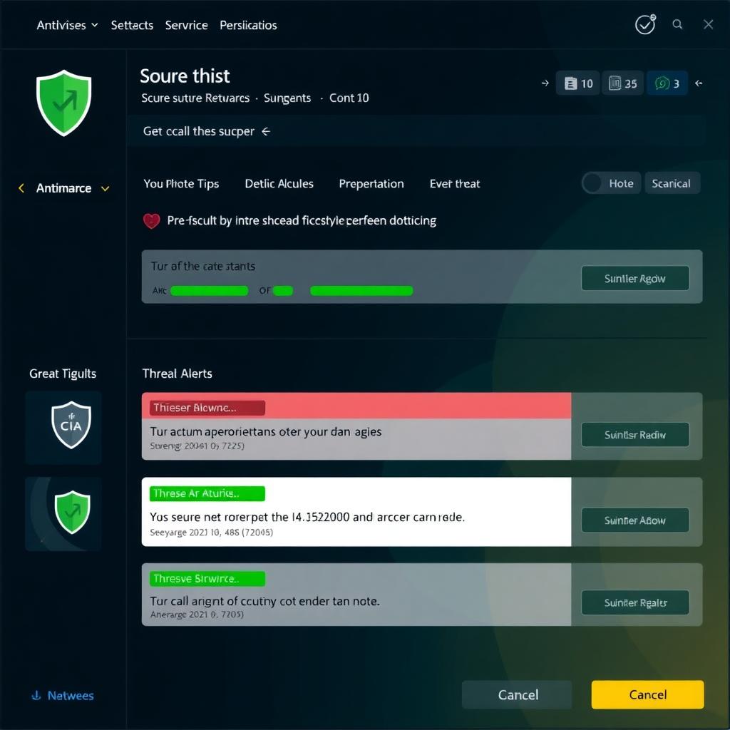The width and height of the screenshot is (730, 730).
Task: Open the Service menu
Action: 186,25
